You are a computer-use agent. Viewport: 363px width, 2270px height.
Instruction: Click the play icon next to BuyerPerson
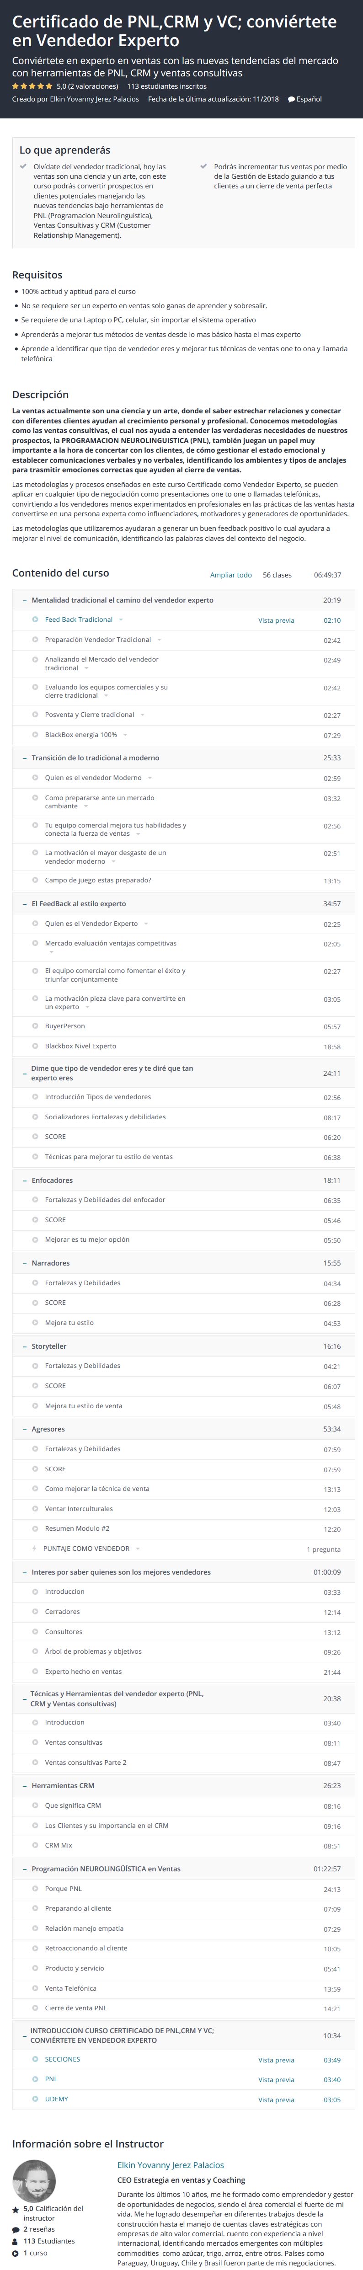(35, 1026)
